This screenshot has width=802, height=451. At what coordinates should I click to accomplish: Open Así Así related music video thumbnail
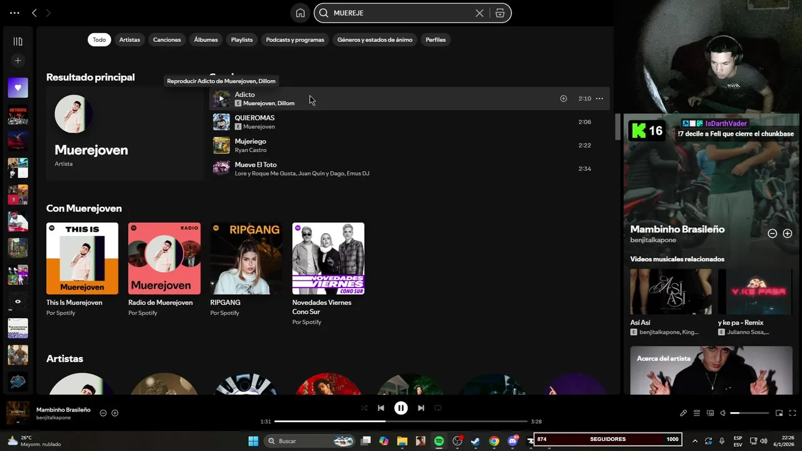tap(671, 292)
